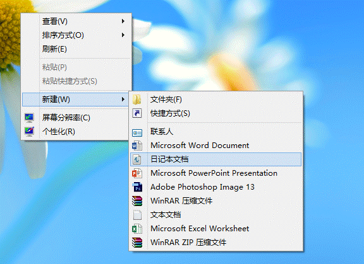Expand the 排序方式(O) submenu arrow
Image resolution: width=364 pixels, height=264 pixels.
[123, 35]
